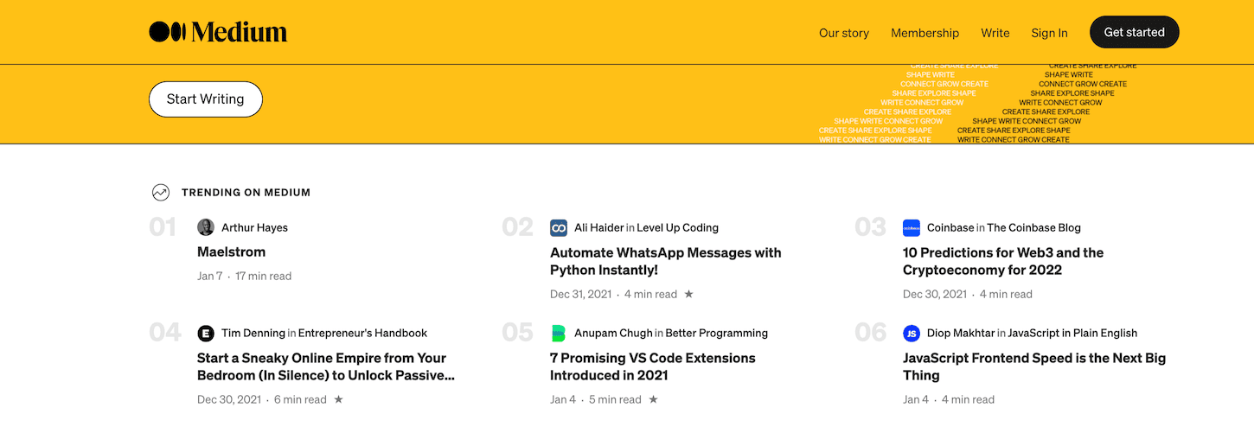
Task: Click the TRENDING ON MEDIUM heading
Action: click(246, 193)
